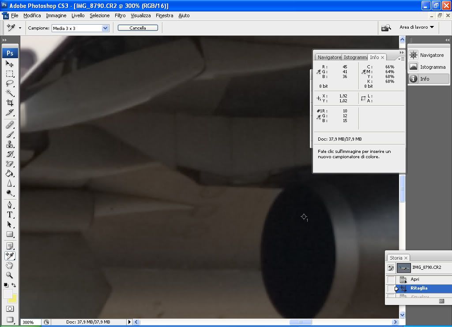
Task: Pick the Type (T) tool
Action: pos(10,215)
